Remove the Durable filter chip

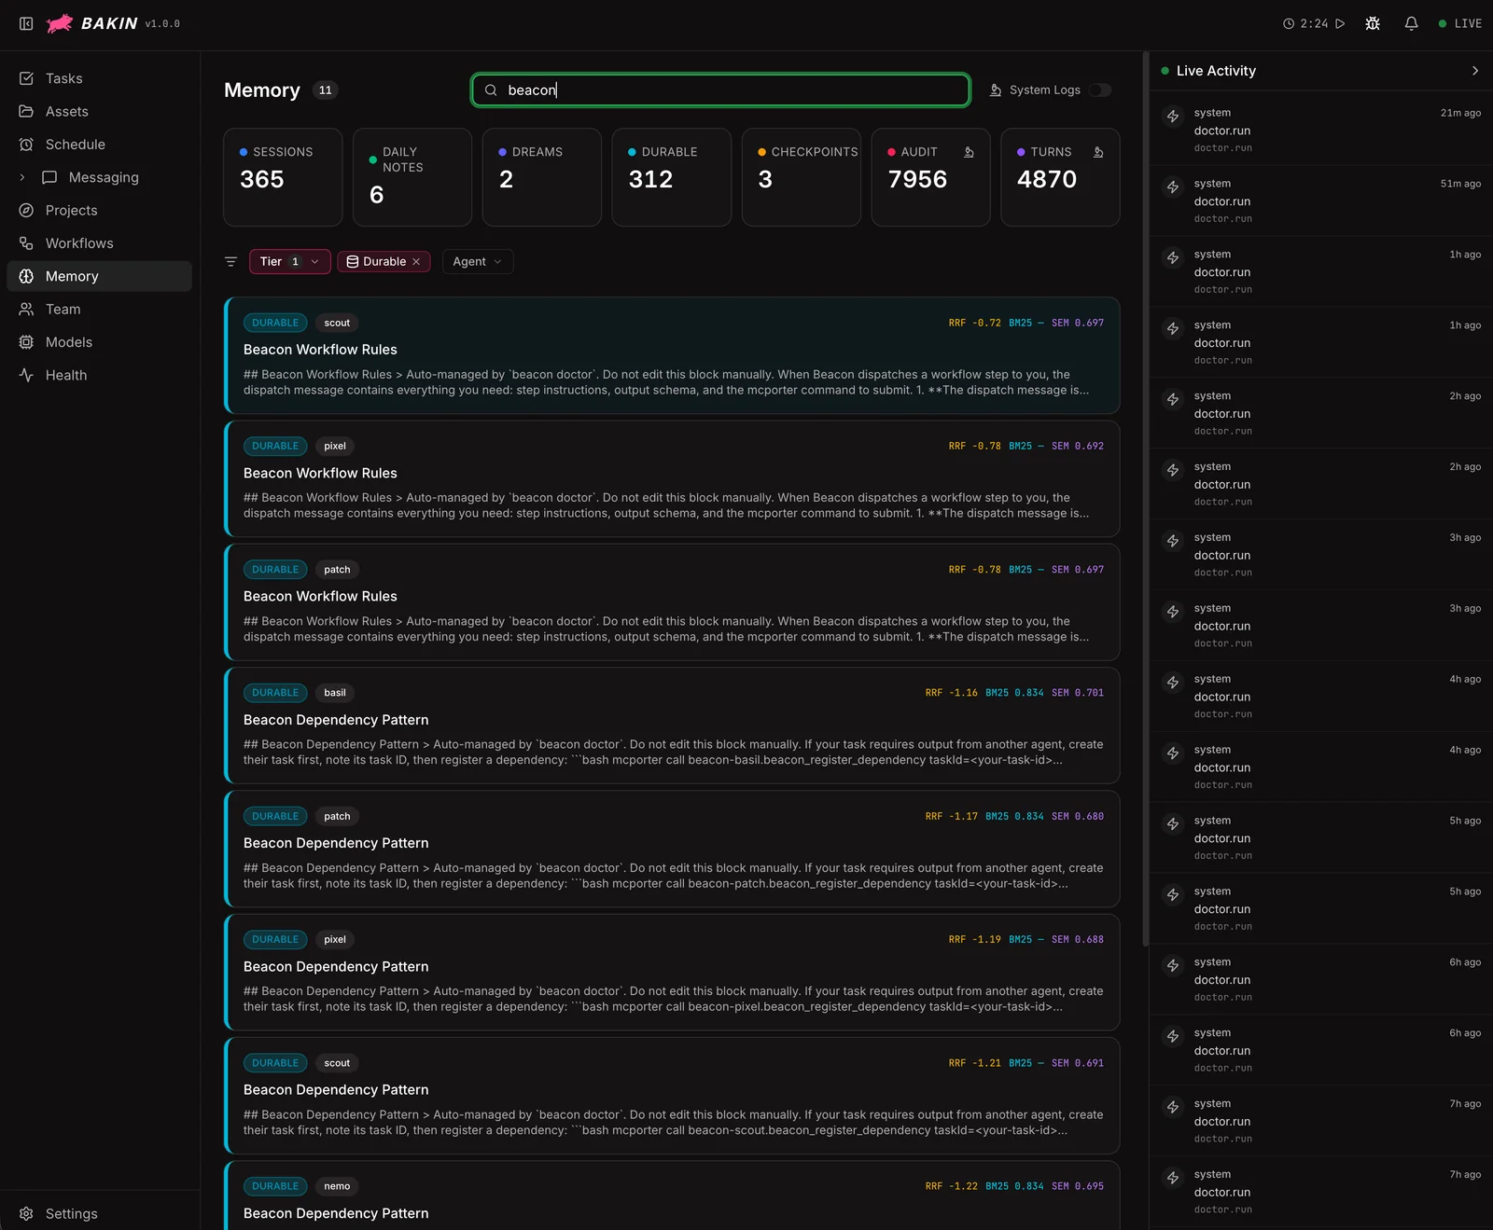416,262
